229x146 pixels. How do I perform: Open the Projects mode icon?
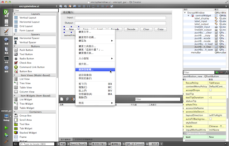click(6, 50)
